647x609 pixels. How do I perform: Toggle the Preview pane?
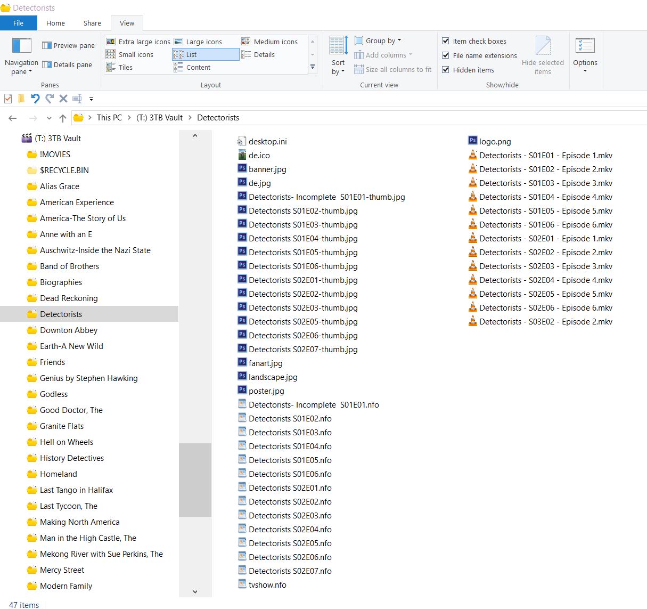point(68,45)
